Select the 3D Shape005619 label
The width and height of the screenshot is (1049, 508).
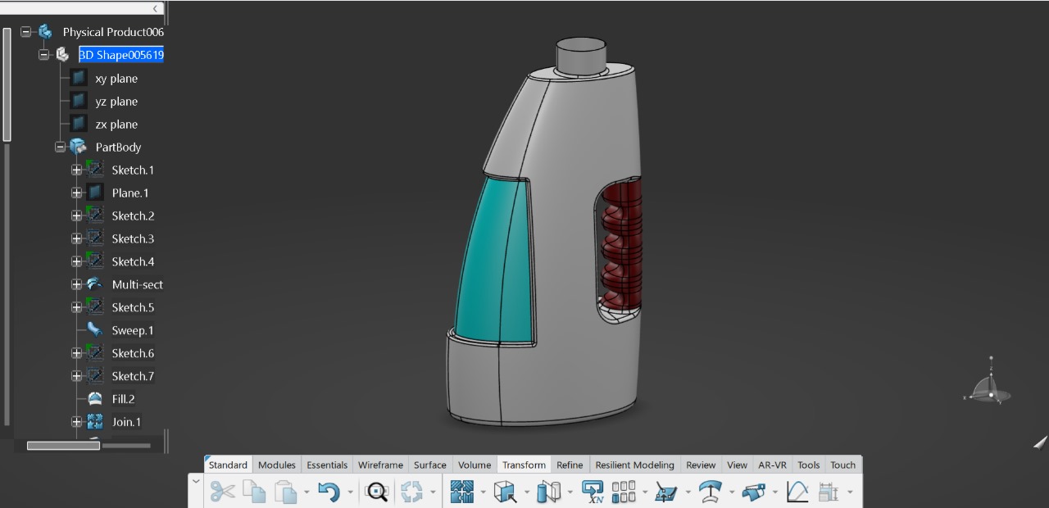(x=121, y=55)
